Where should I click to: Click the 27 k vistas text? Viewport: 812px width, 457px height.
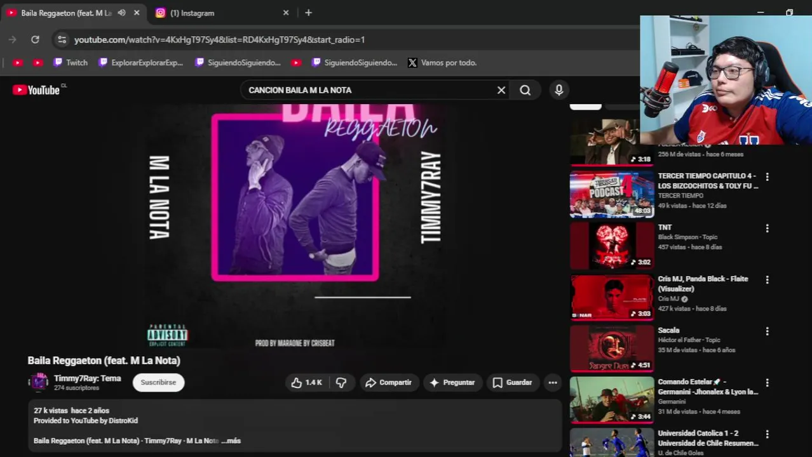[50, 411]
